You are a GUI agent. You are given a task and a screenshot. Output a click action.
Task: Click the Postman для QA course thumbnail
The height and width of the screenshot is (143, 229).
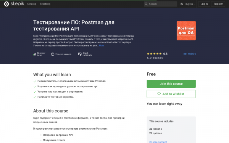tap(186, 31)
